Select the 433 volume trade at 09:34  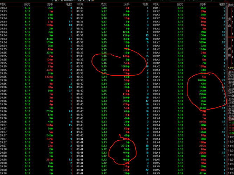click(x=50, y=39)
